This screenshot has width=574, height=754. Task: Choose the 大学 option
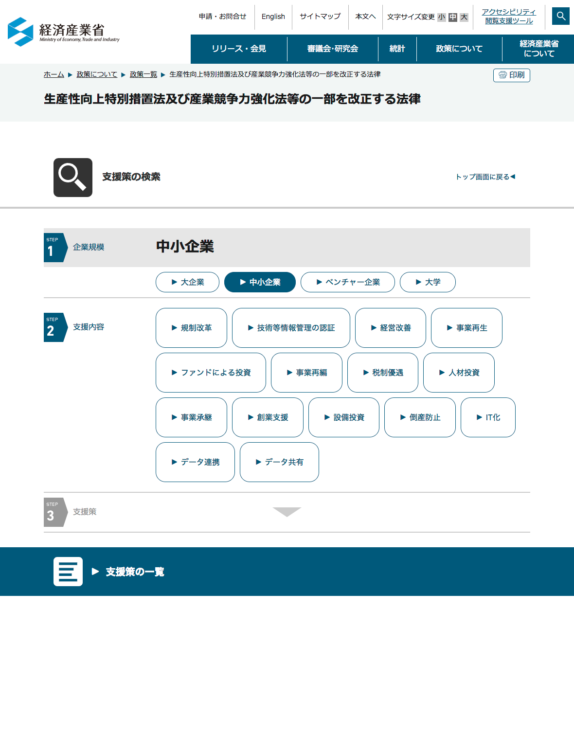(428, 282)
